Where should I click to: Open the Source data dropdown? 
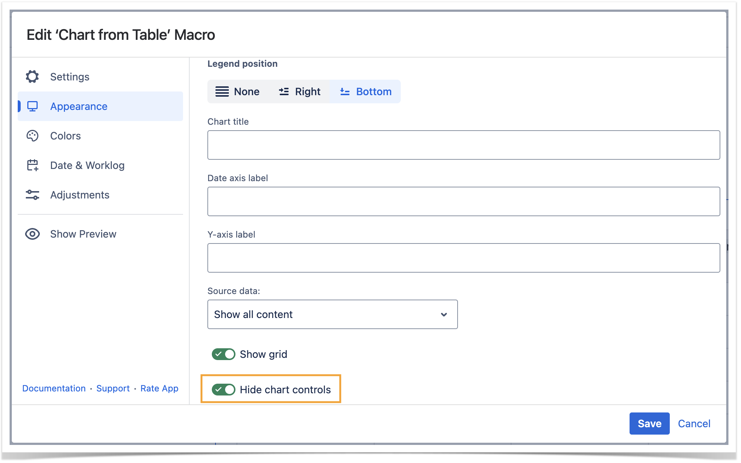pos(332,314)
